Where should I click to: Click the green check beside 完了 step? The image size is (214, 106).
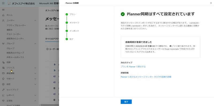(x=67, y=39)
